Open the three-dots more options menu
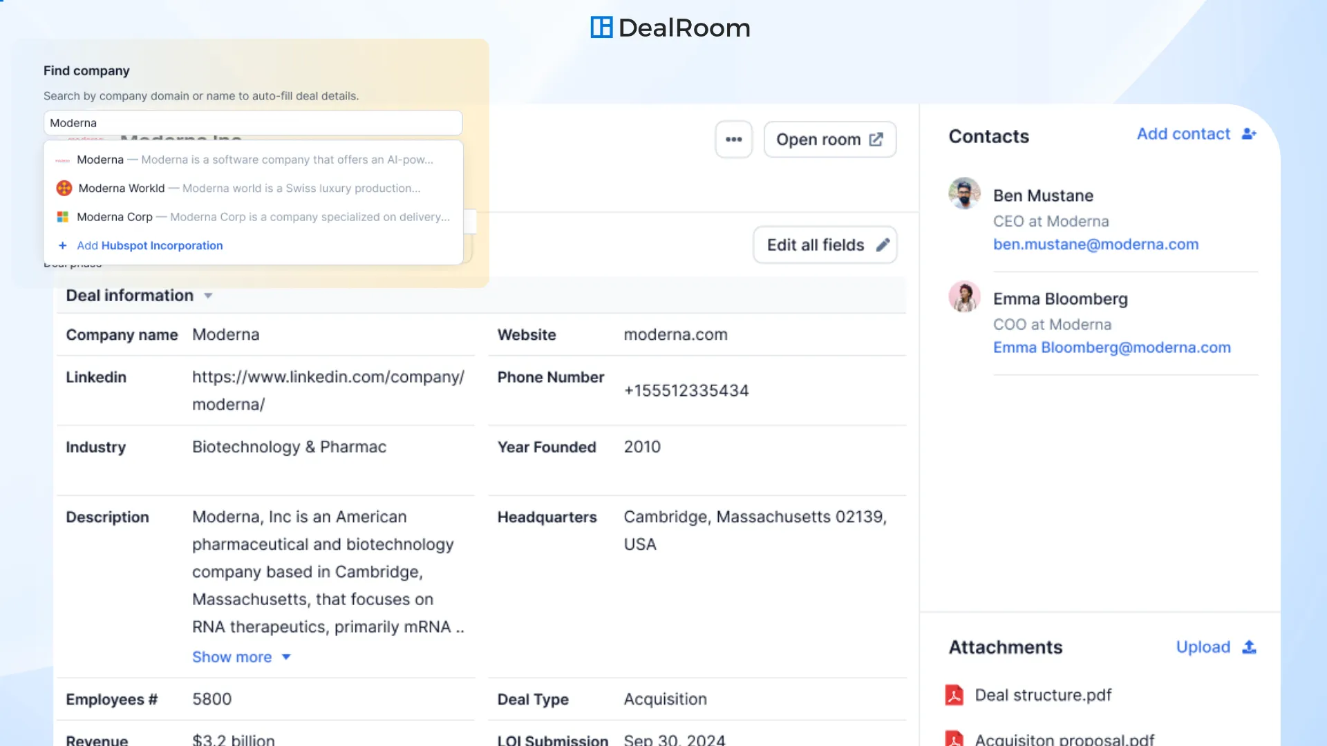This screenshot has width=1327, height=746. click(x=733, y=140)
